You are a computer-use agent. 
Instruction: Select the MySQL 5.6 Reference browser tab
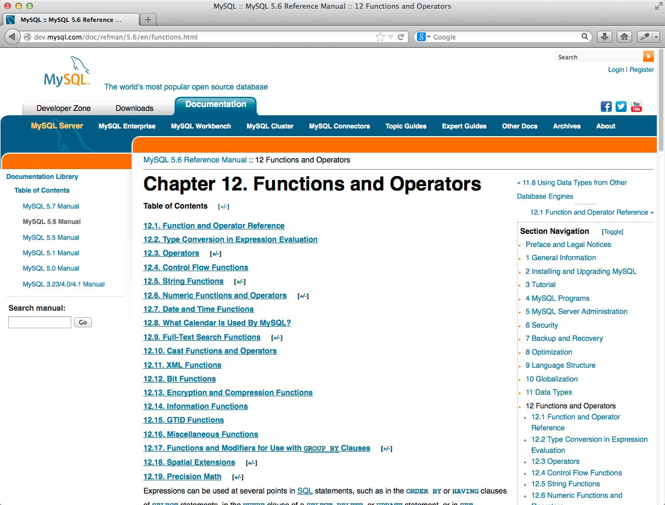tap(71, 20)
